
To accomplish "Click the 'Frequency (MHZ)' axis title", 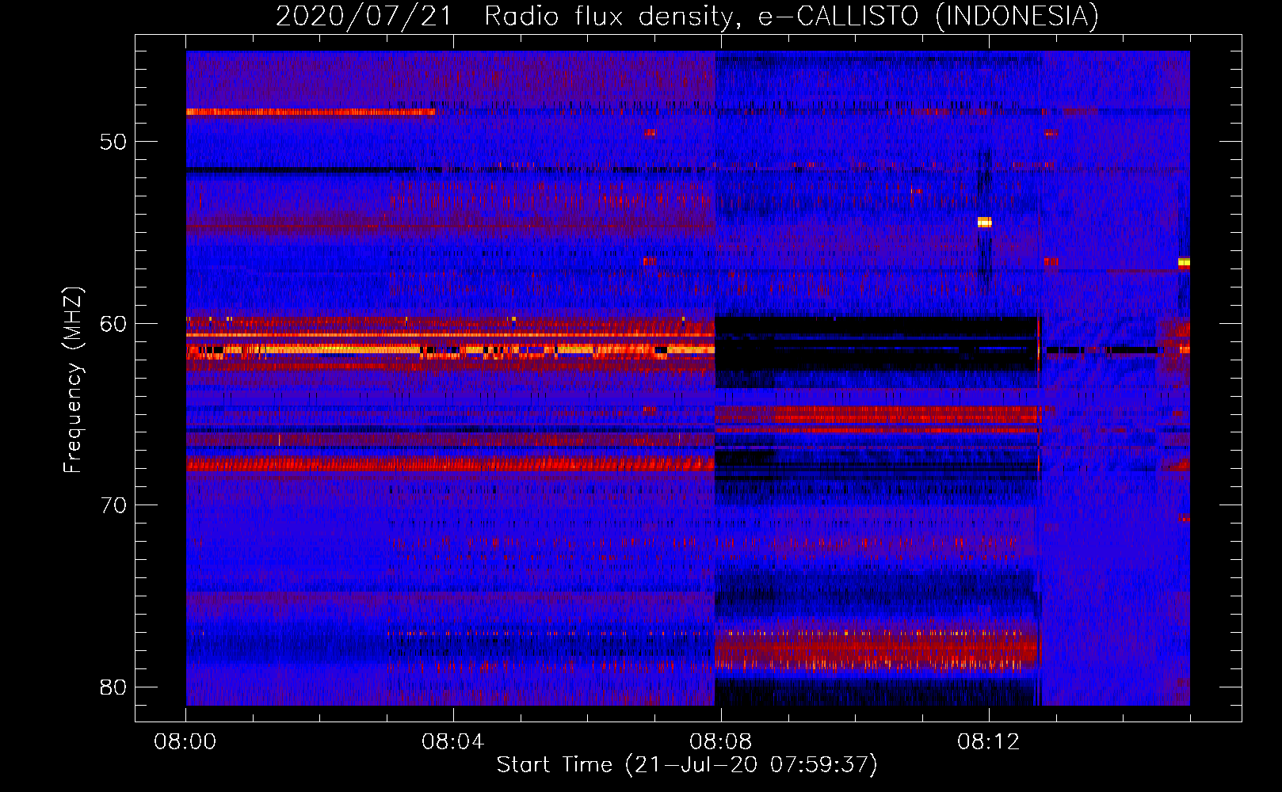I will 73,380.
